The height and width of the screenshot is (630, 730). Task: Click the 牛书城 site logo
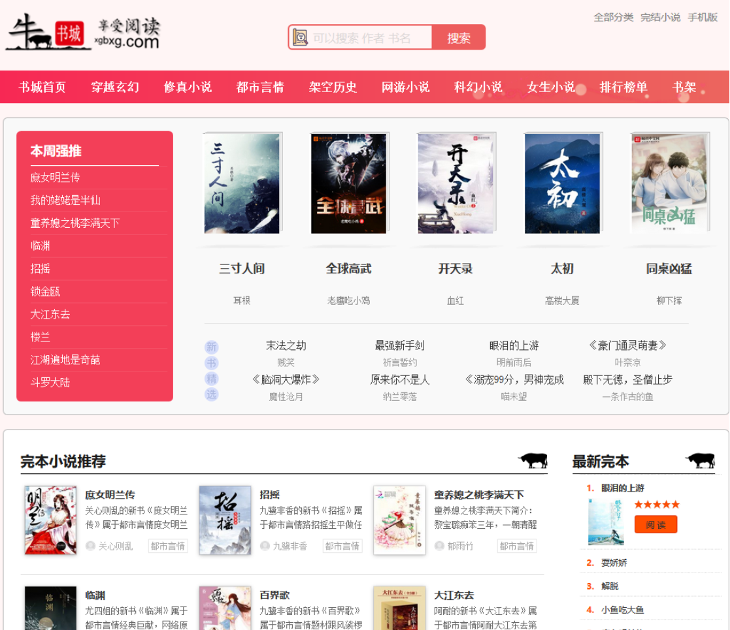82,31
